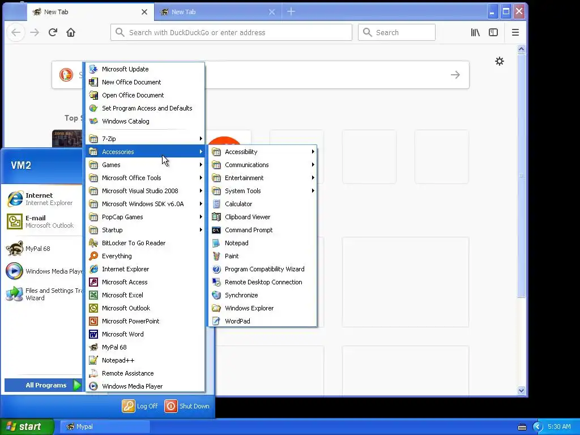
Task: Launch Microsoft Excel
Action: pyautogui.click(x=145, y=295)
